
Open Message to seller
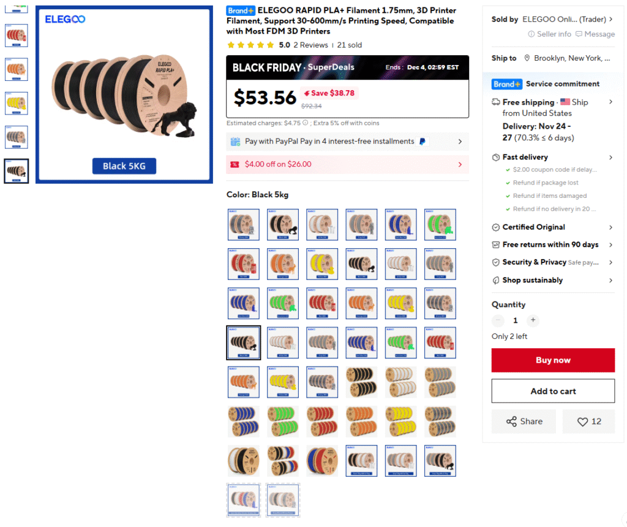(595, 34)
